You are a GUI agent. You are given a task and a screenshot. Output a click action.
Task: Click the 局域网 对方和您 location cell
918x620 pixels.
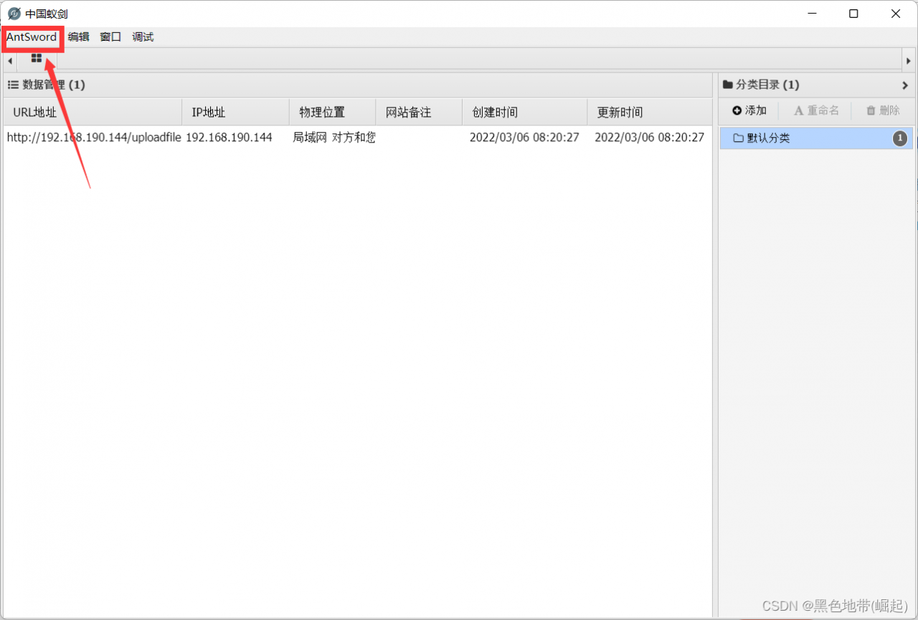click(333, 138)
